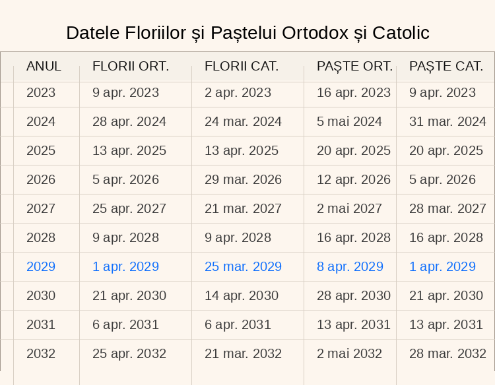Viewport: 495px width, 385px height.
Task: Click the 1 apr. 2029 Paște Cat. link
Action: pyautogui.click(x=442, y=267)
